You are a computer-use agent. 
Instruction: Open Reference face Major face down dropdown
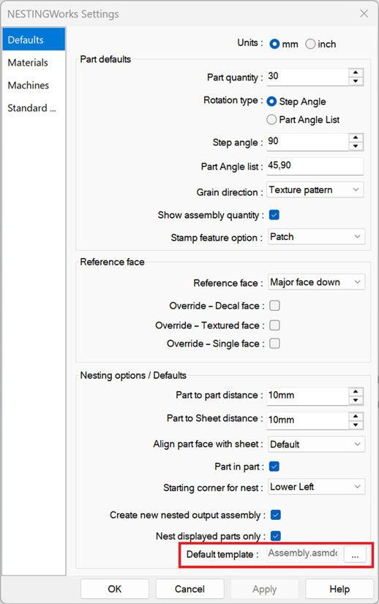click(316, 282)
